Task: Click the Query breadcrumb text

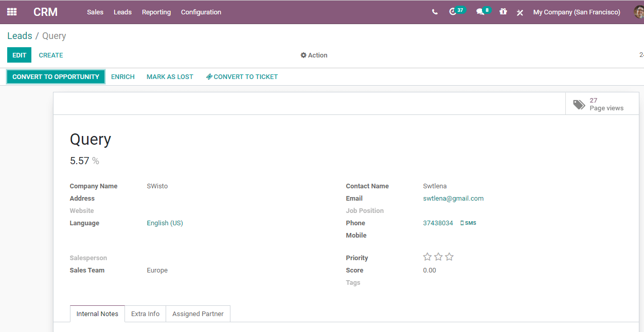Action: (x=54, y=36)
